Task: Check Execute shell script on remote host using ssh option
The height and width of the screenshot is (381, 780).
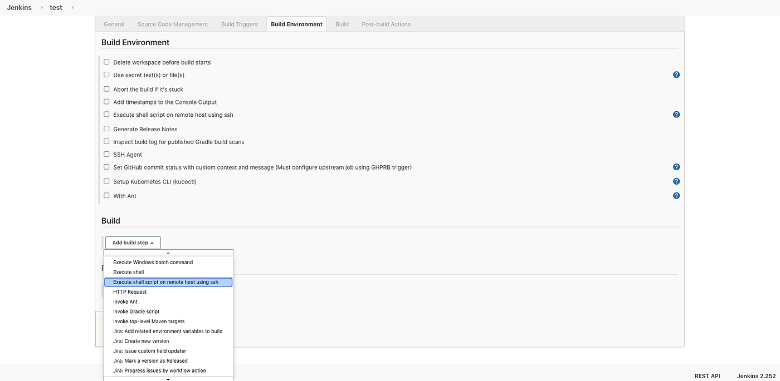Action: point(106,115)
